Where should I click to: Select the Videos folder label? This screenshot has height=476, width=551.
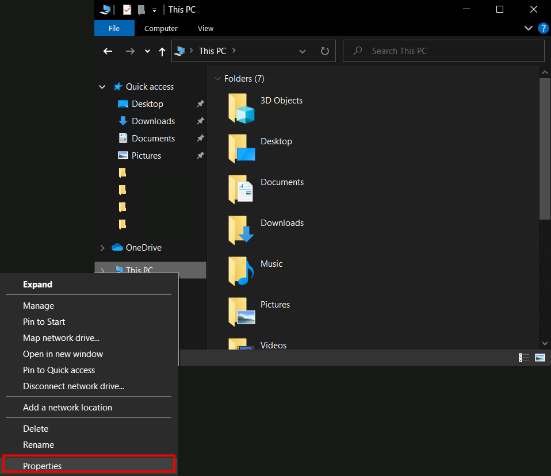pos(273,346)
